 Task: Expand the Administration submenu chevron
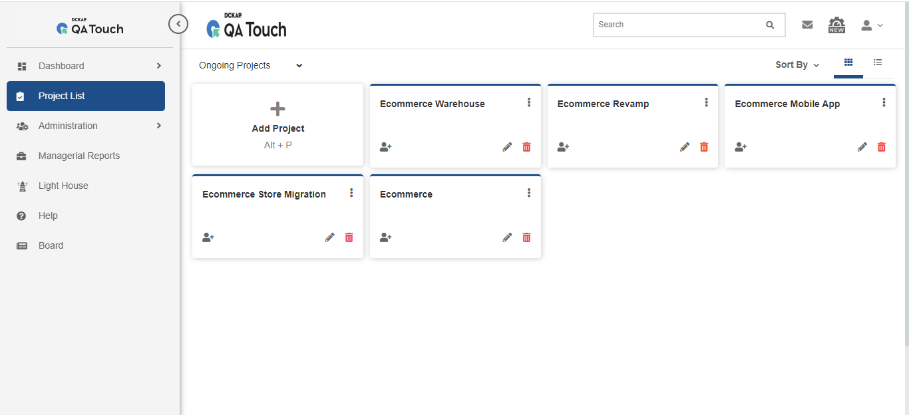[158, 126]
